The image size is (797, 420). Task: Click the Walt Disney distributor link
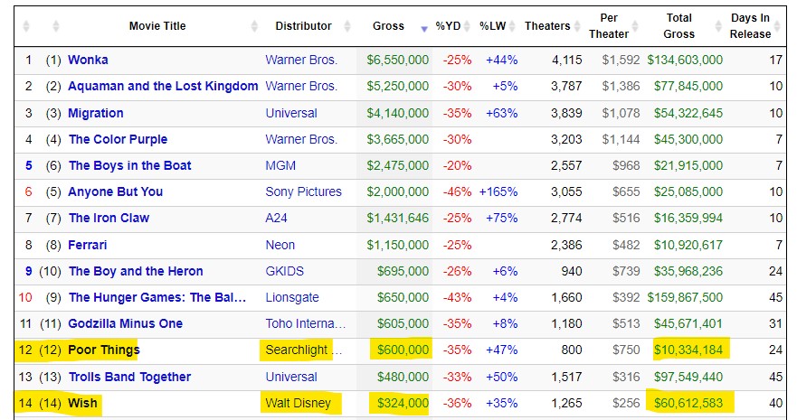pos(298,403)
